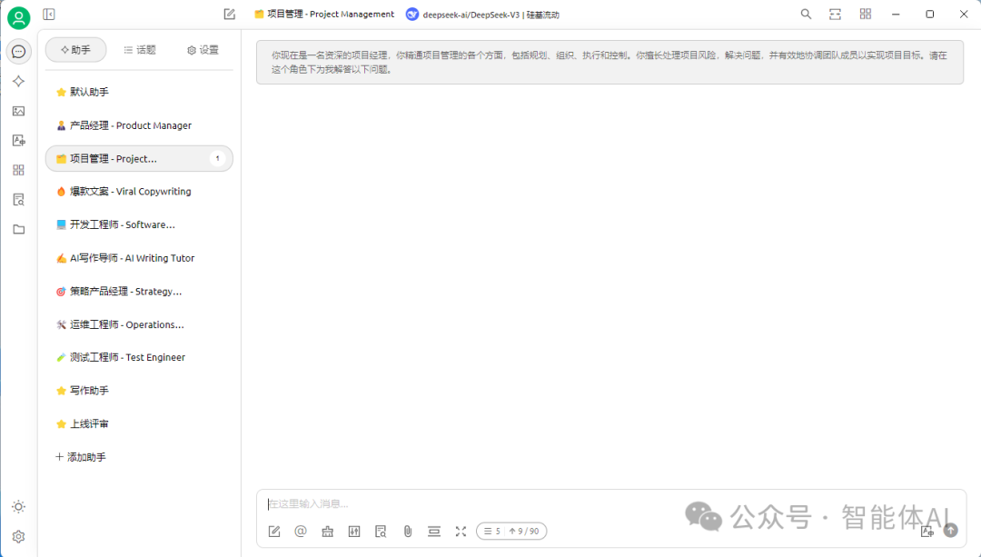This screenshot has height=557, width=981.
Task: Select the 写作助手 assistant
Action: (x=139, y=391)
